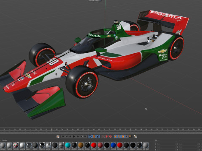Jump to previous keyframe
202x151 pixels.
66,136
